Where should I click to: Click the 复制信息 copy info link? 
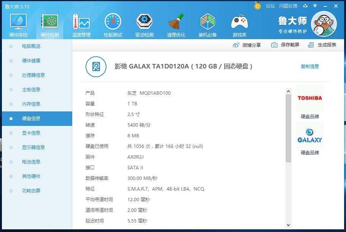coord(310,66)
